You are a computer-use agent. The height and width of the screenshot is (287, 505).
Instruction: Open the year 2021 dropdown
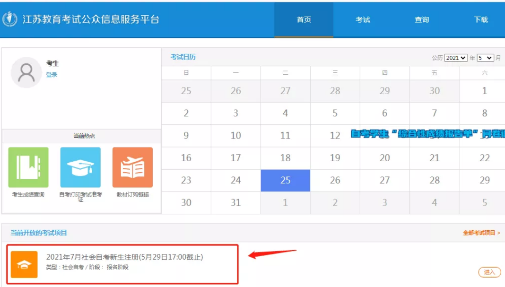point(456,58)
